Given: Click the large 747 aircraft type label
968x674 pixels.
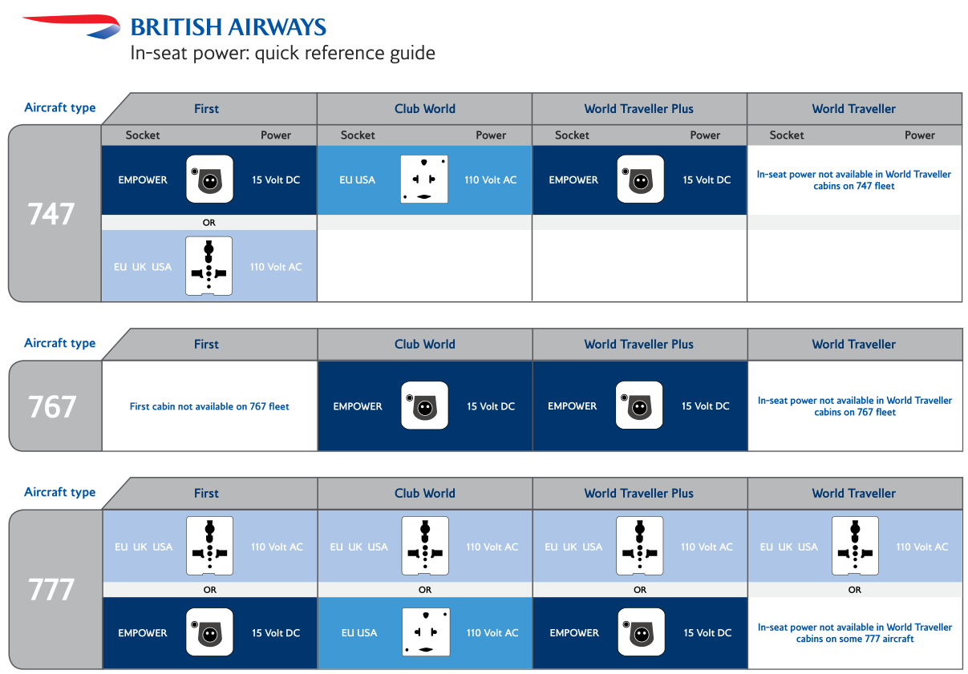Looking at the screenshot, I should point(52,214).
